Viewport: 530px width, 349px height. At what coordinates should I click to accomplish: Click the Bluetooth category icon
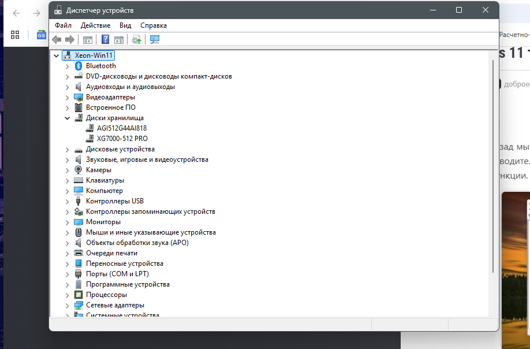pyautogui.click(x=79, y=66)
